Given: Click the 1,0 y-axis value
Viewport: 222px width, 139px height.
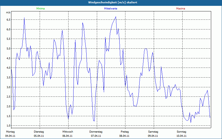Looking at the screenshot, I should [9, 126].
